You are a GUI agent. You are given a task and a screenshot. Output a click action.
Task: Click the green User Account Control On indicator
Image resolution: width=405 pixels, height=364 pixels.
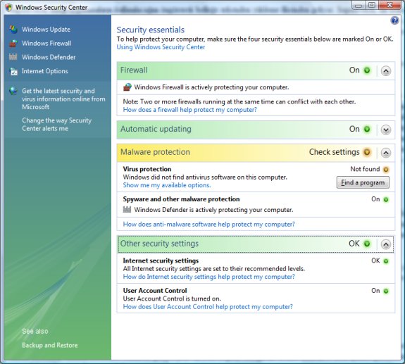coord(386,291)
